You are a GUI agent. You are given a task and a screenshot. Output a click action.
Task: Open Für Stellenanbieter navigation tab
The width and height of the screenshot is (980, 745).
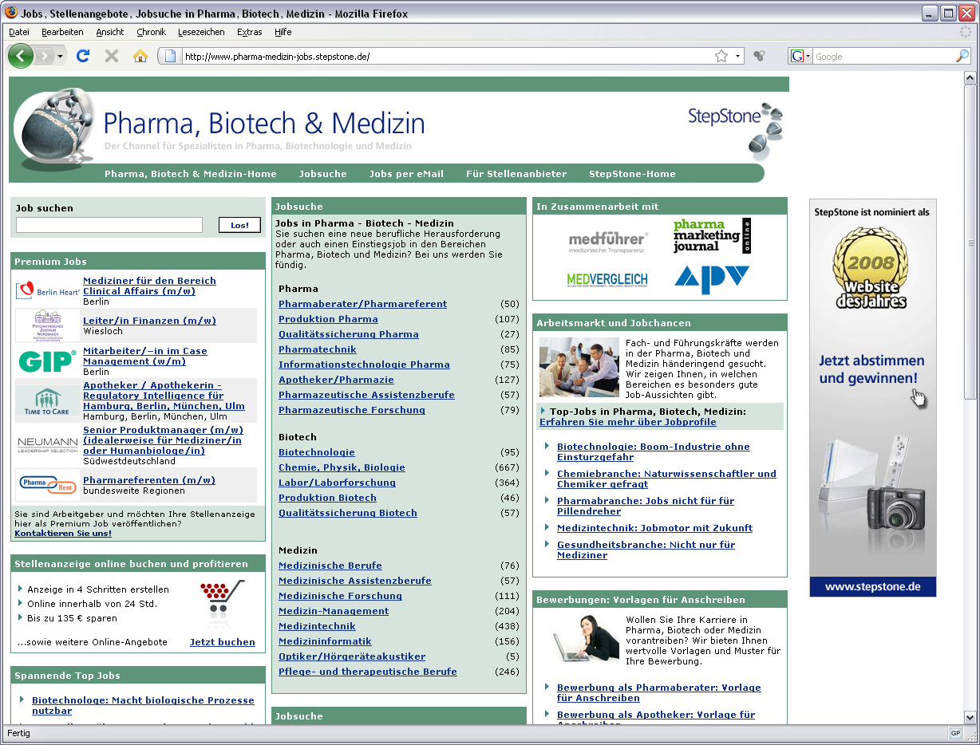pos(516,174)
